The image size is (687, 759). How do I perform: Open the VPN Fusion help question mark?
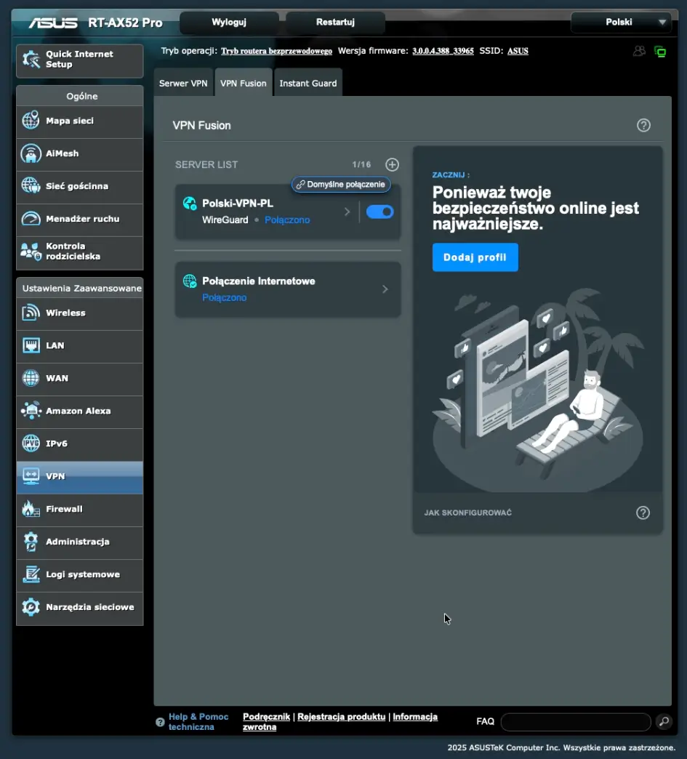[643, 125]
